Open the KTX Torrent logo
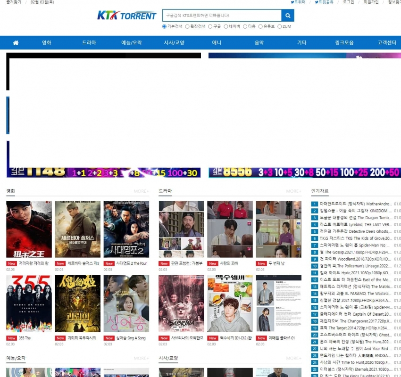The width and height of the screenshot is (401, 377). click(x=126, y=16)
